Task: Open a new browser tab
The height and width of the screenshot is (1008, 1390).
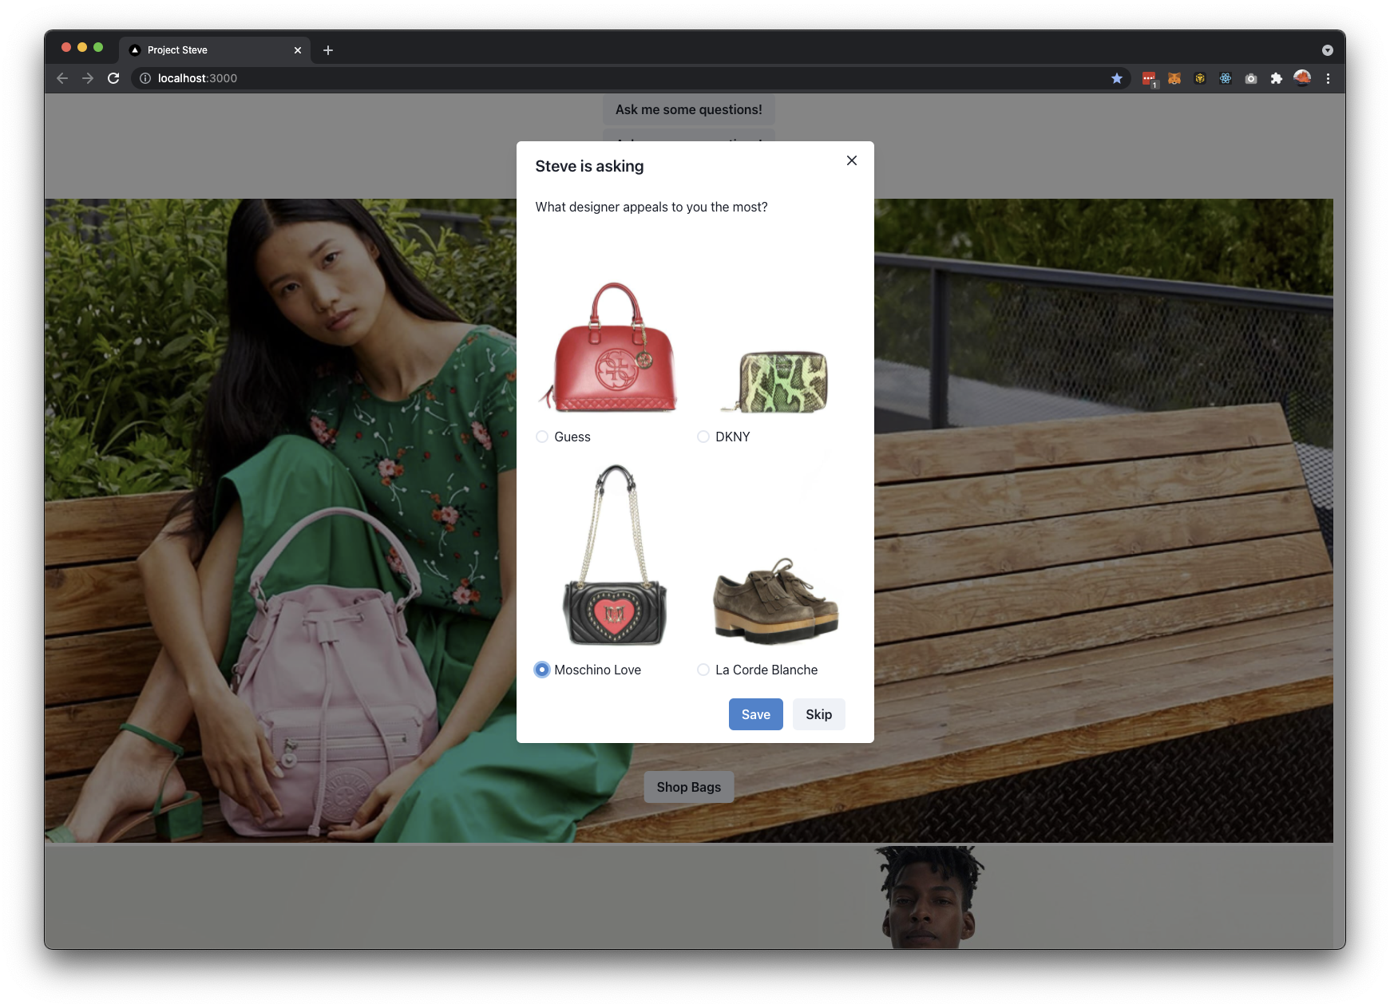Action: (327, 49)
